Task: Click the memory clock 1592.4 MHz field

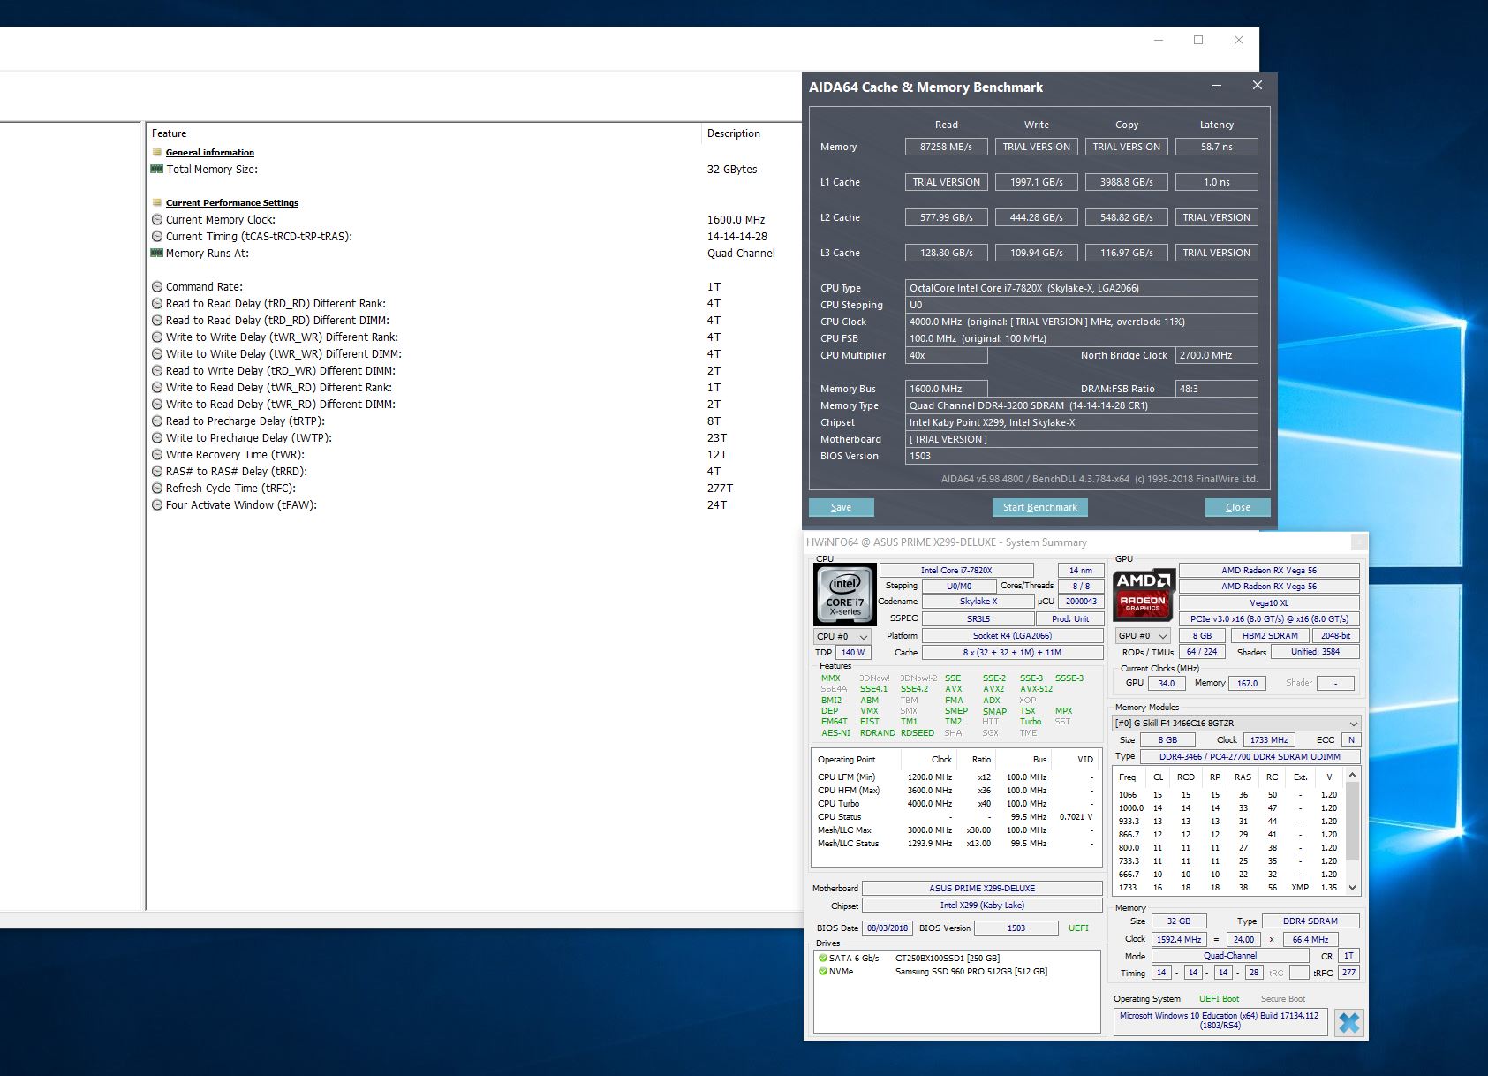Action: click(1178, 940)
